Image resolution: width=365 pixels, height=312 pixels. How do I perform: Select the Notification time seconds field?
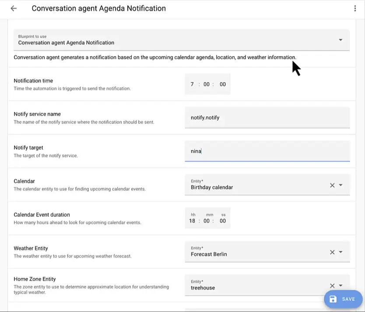coord(222,84)
